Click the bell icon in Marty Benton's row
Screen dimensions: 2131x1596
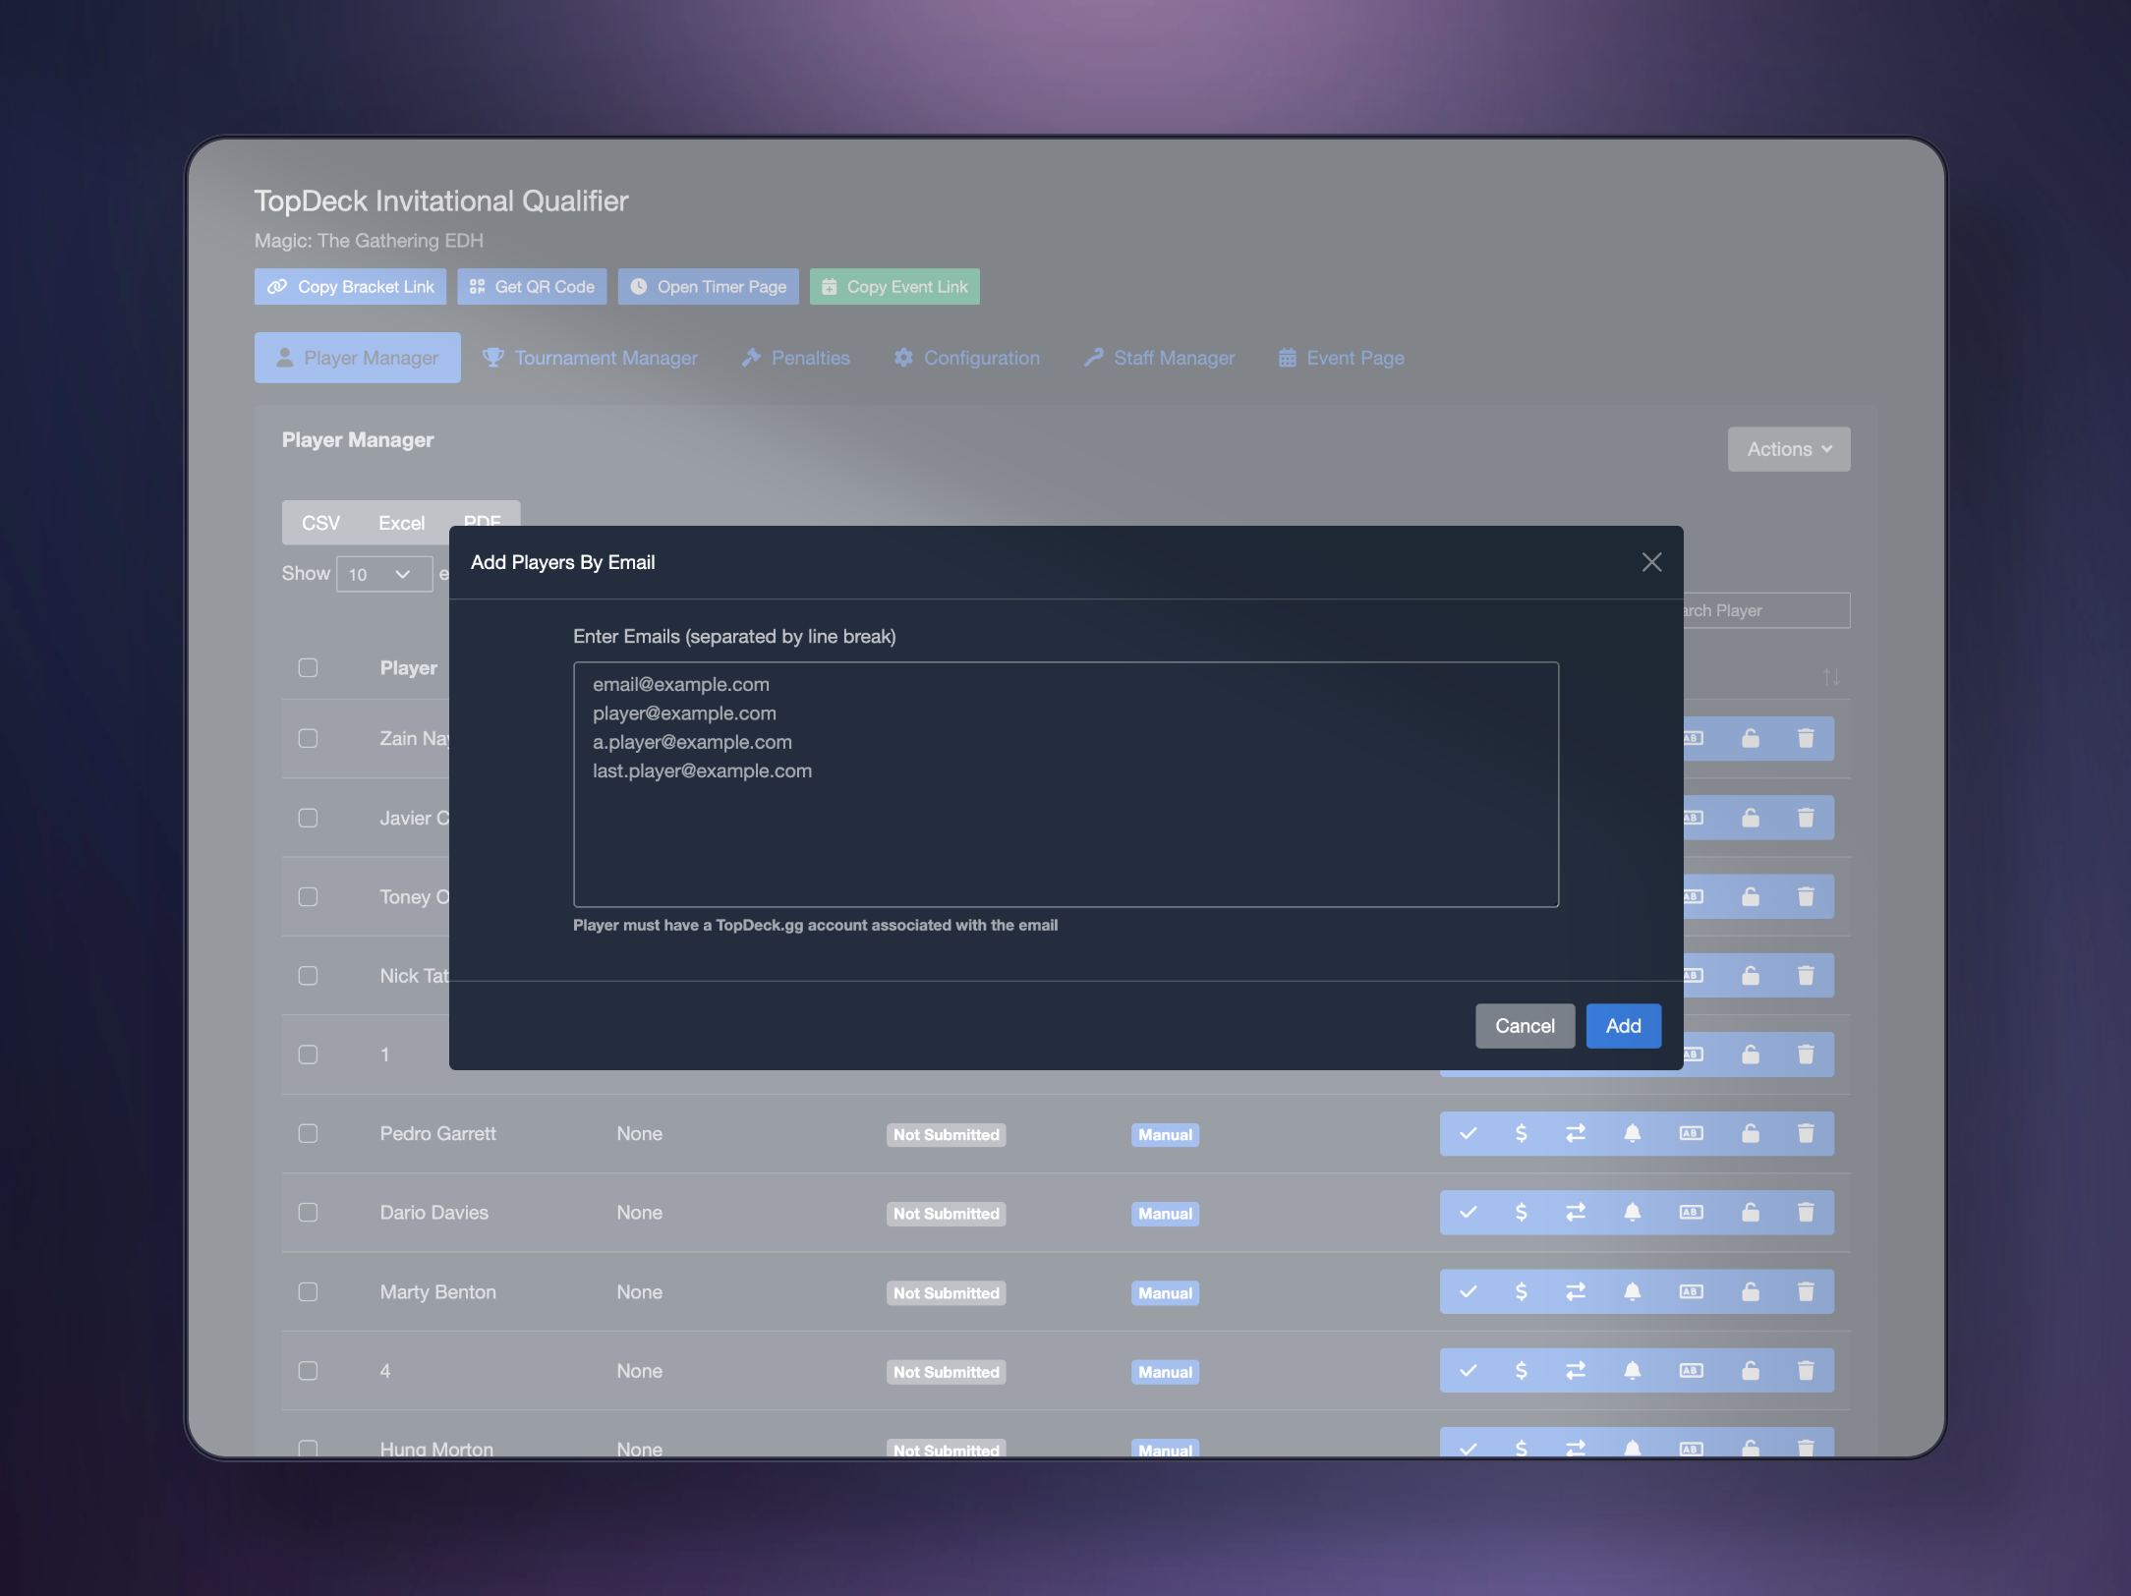coord(1632,1291)
